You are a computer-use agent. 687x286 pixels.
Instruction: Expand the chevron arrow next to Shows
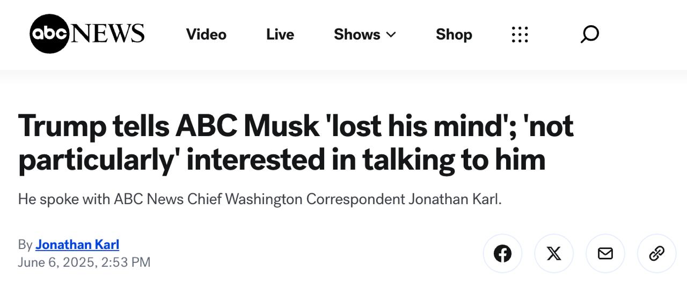[391, 35]
